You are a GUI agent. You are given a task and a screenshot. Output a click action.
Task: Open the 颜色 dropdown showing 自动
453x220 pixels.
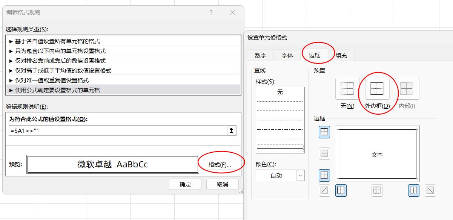click(280, 175)
